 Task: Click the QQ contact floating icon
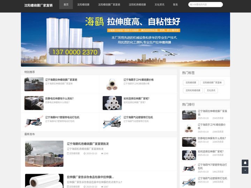245,163
